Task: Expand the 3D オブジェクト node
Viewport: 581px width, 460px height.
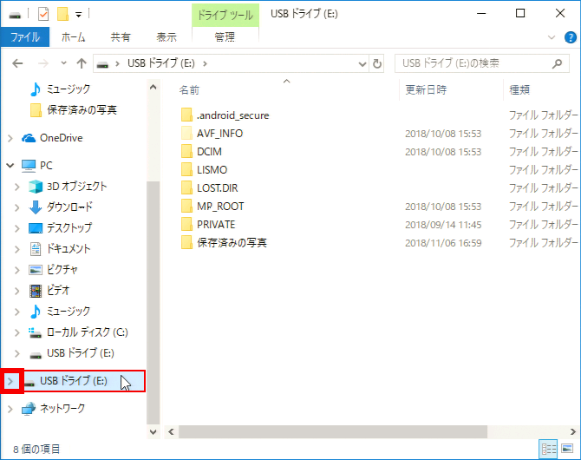Action: coord(17,187)
